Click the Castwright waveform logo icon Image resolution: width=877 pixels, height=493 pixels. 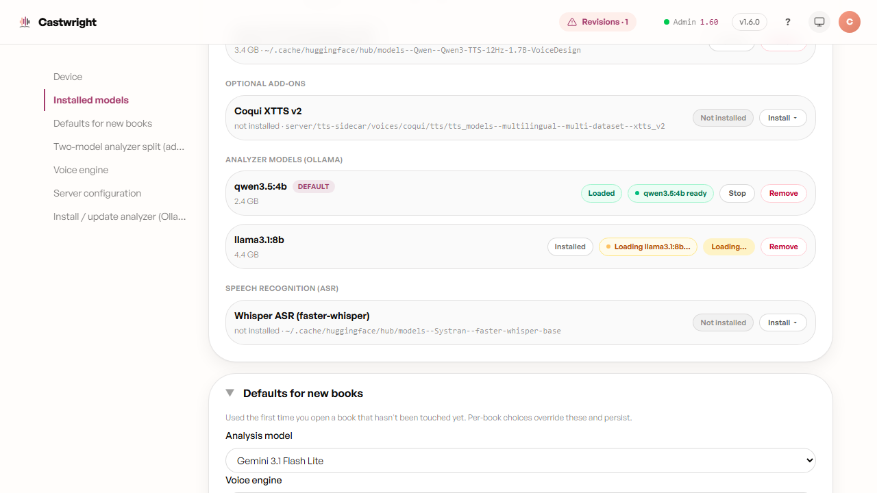(x=25, y=22)
